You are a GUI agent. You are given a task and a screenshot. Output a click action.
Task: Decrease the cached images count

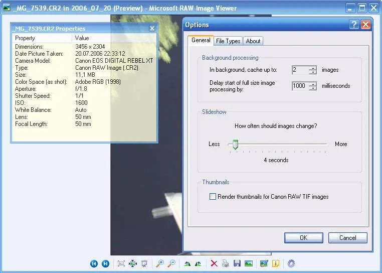(x=312, y=72)
